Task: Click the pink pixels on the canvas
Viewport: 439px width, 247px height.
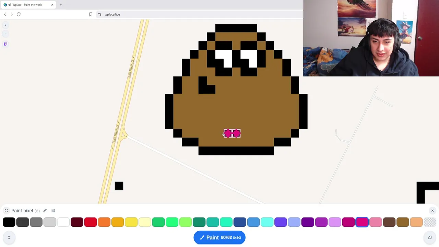Action: click(232, 133)
